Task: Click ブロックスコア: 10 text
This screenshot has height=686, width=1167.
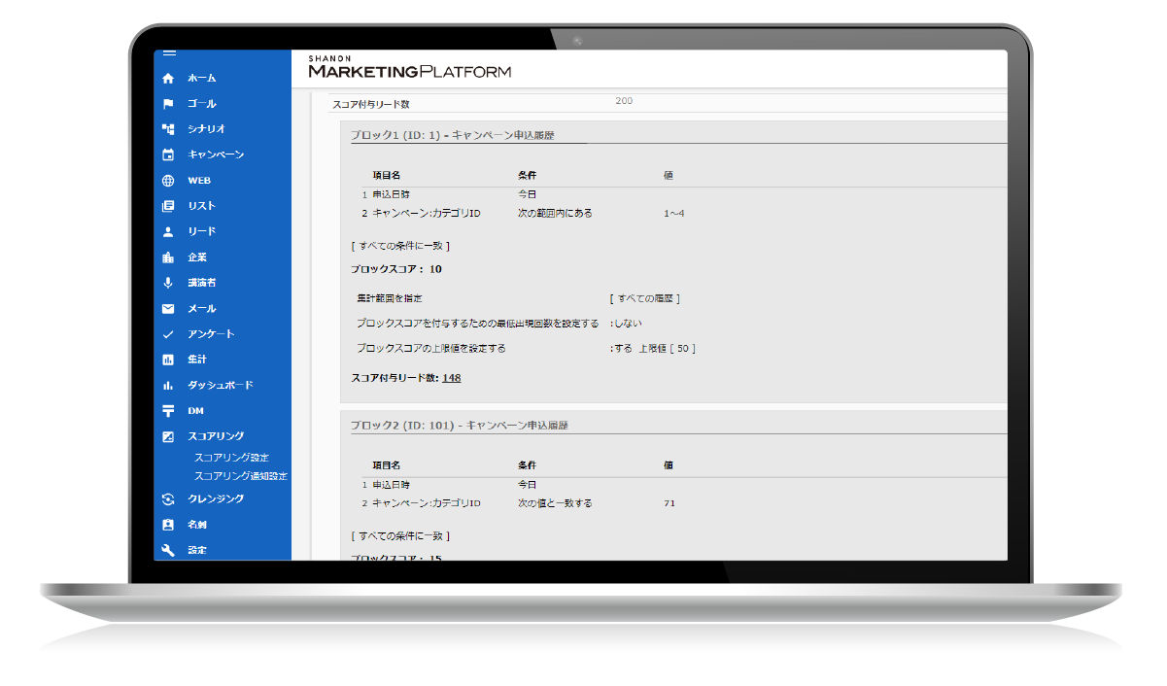Action: pyautogui.click(x=396, y=269)
